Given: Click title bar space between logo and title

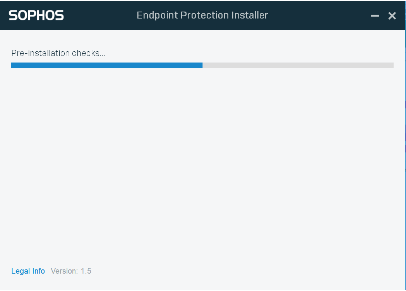Looking at the screenshot, I should (100, 15).
